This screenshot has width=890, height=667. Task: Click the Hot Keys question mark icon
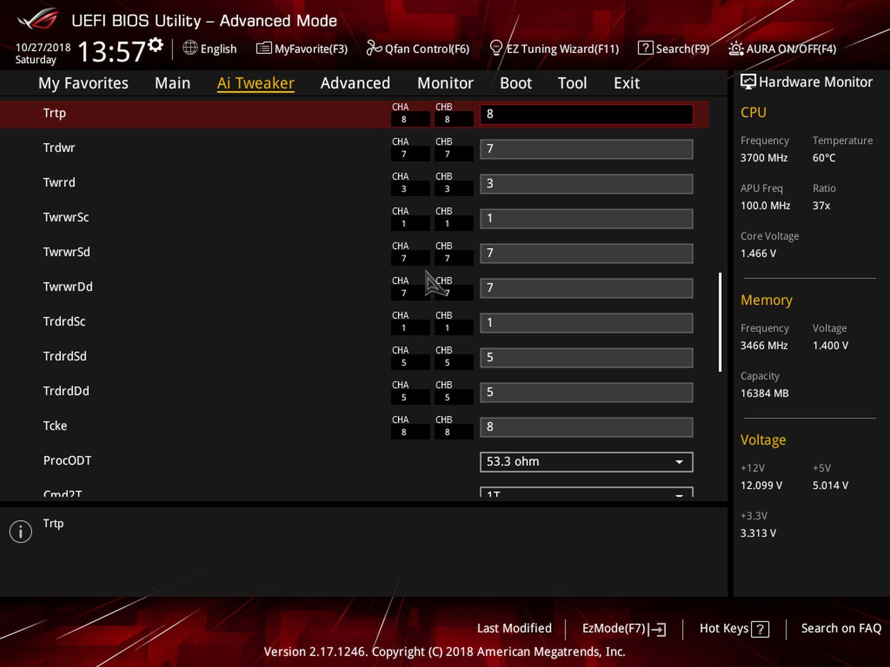tap(760, 629)
